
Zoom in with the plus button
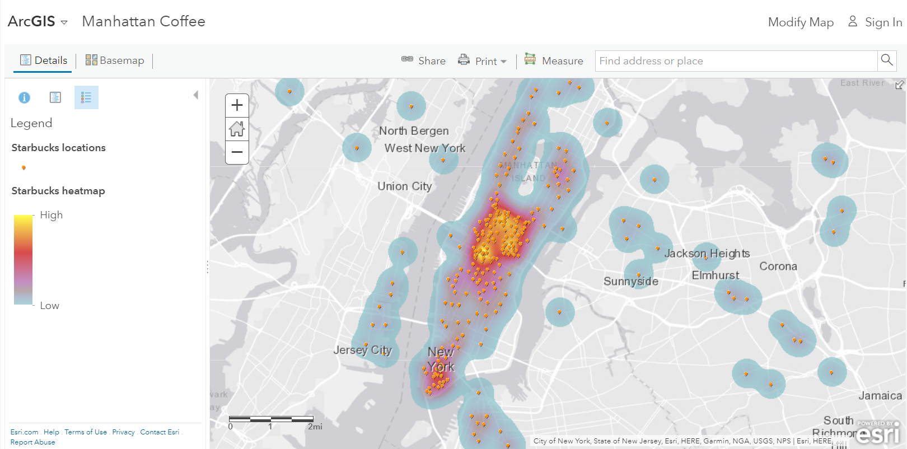click(x=237, y=105)
